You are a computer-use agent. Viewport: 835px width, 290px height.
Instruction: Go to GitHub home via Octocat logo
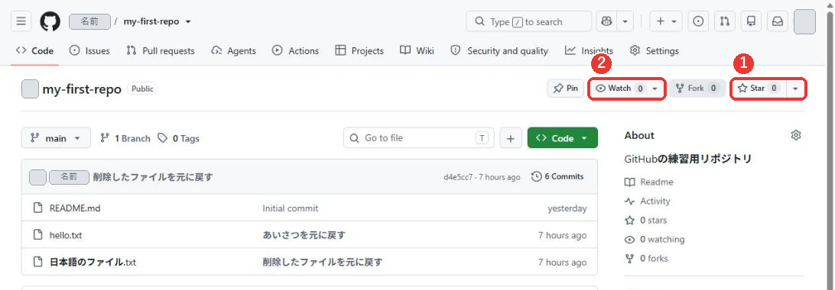(x=50, y=22)
